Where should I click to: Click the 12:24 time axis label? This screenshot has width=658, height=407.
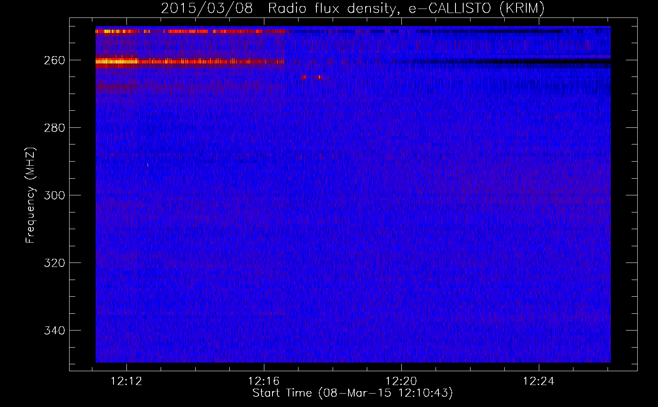tap(539, 381)
